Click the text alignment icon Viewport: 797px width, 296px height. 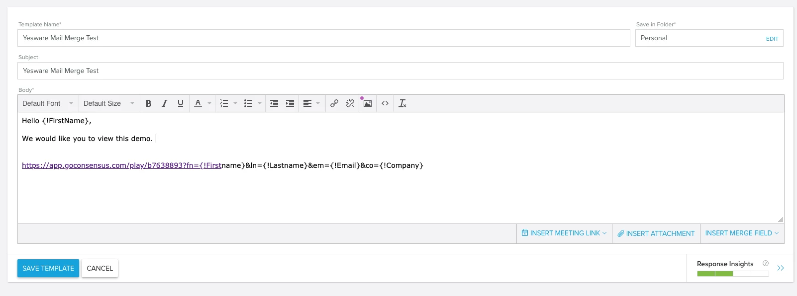pos(307,103)
